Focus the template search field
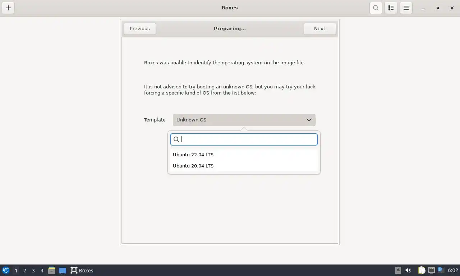This screenshot has width=460, height=276. point(244,139)
